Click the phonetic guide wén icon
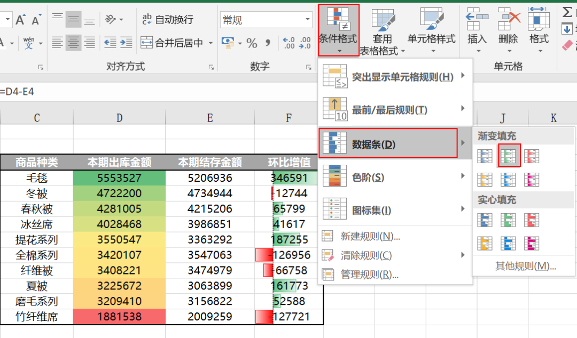This screenshot has height=338, width=577. coord(29,43)
